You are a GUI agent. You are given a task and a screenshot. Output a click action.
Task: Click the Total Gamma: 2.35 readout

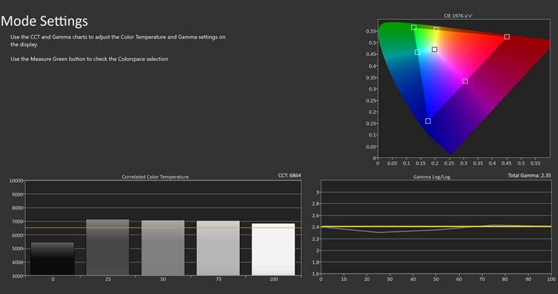(x=530, y=175)
